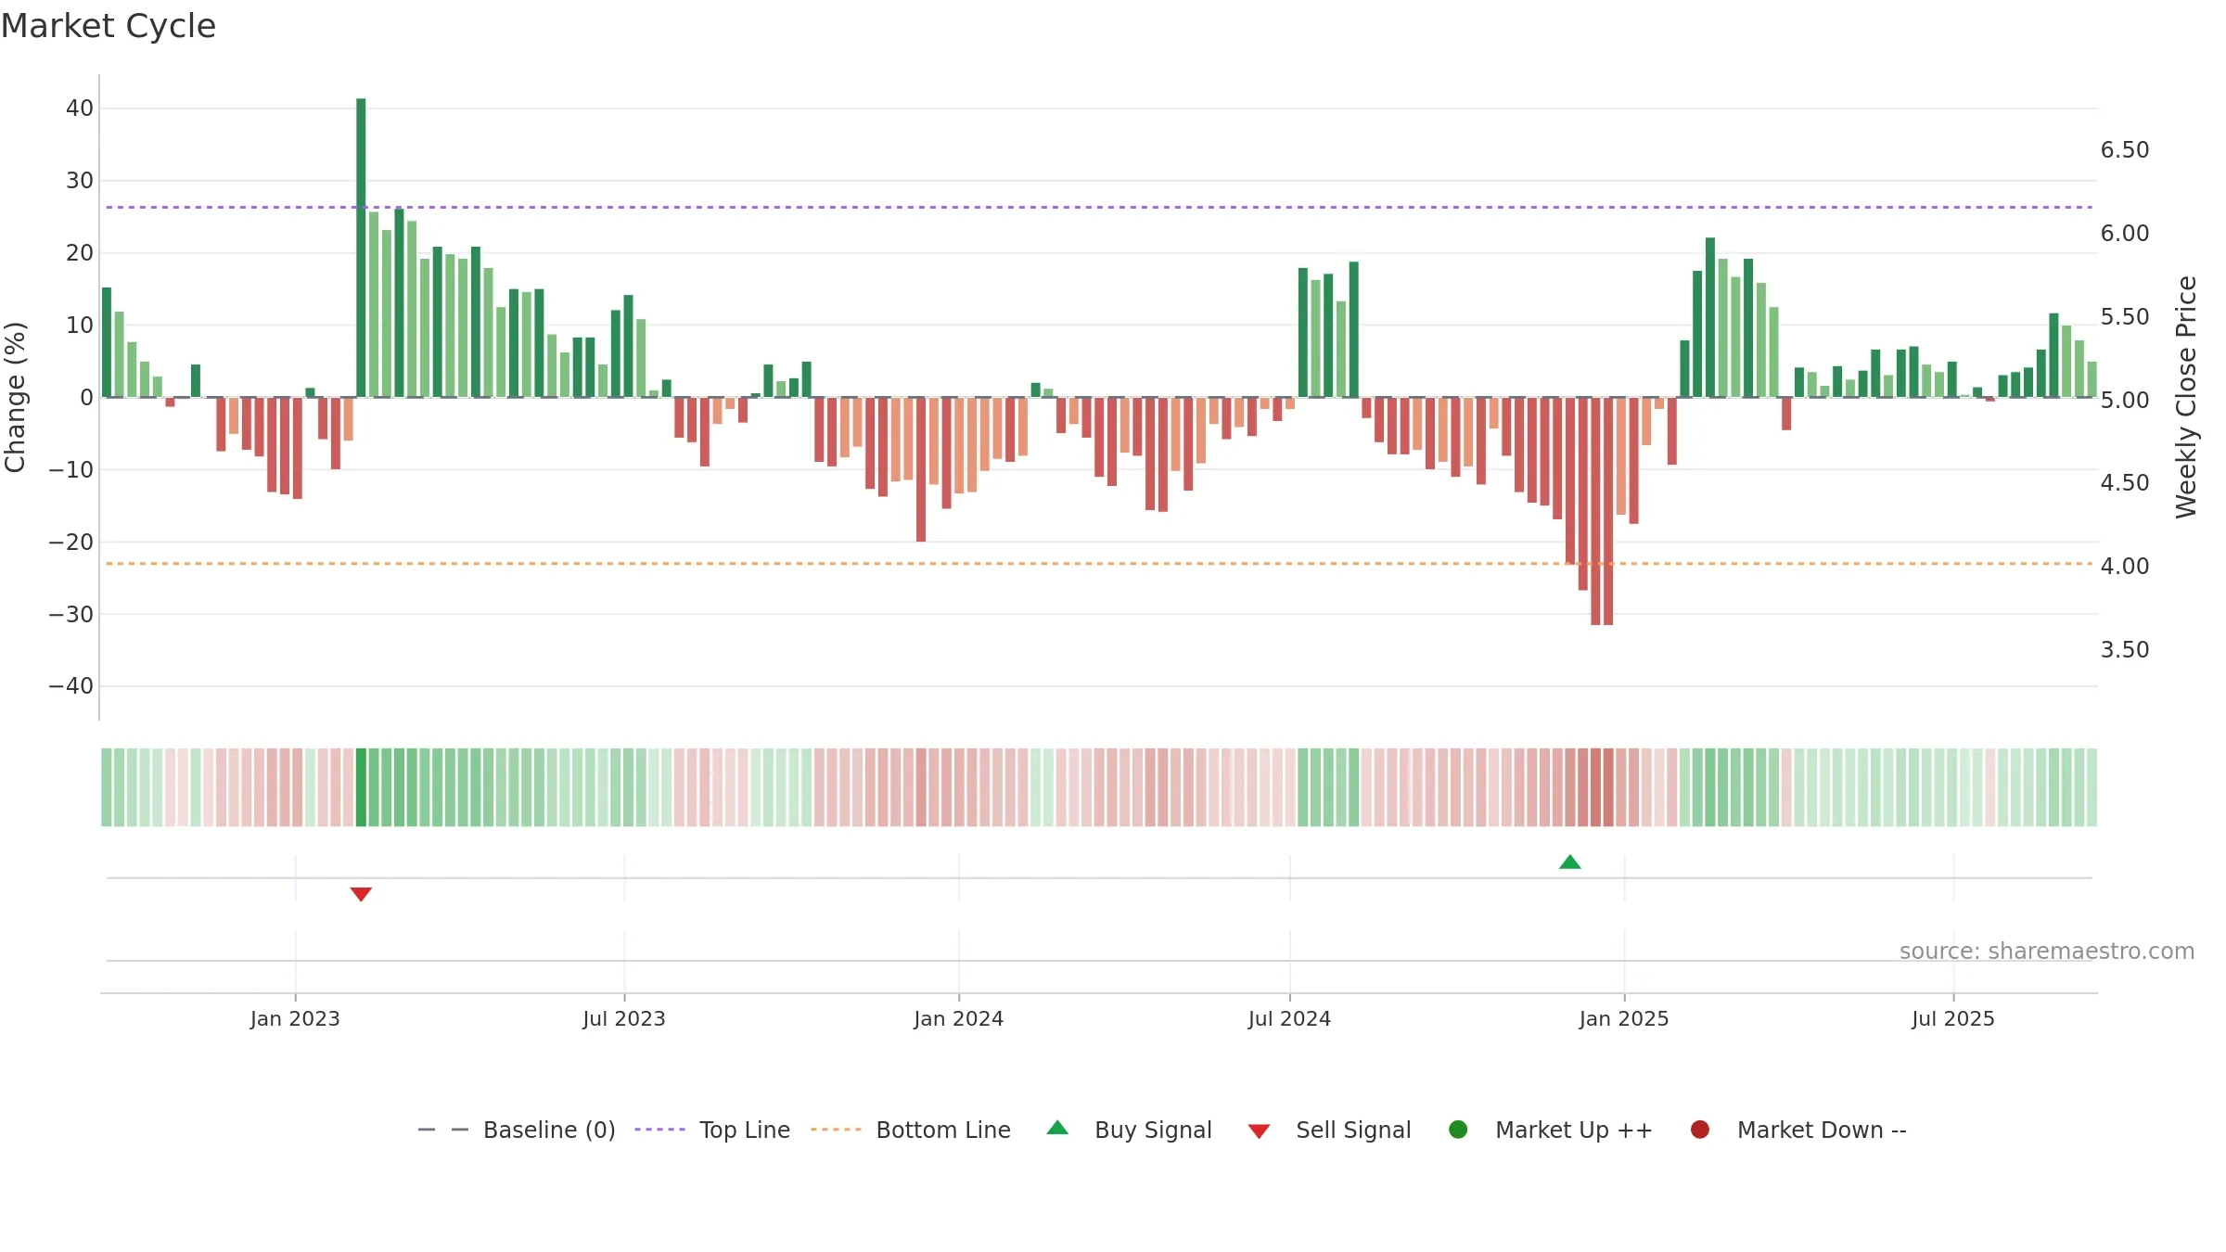The width and height of the screenshot is (2226, 1252).
Task: Toggle the Market Down -- legend entry
Action: click(x=1797, y=1130)
